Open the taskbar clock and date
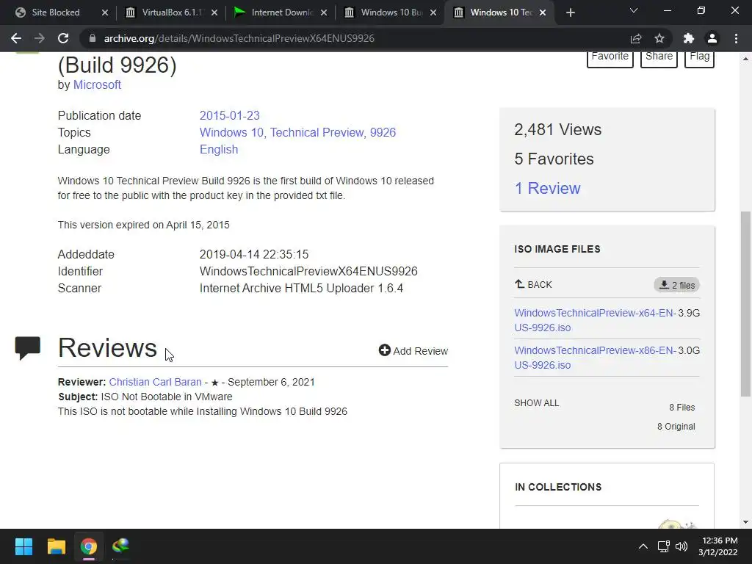The height and width of the screenshot is (564, 752). coord(718,546)
